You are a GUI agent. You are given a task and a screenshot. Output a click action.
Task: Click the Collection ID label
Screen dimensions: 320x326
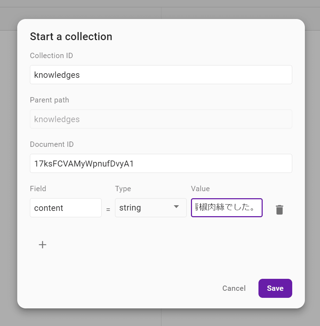pyautogui.click(x=51, y=56)
